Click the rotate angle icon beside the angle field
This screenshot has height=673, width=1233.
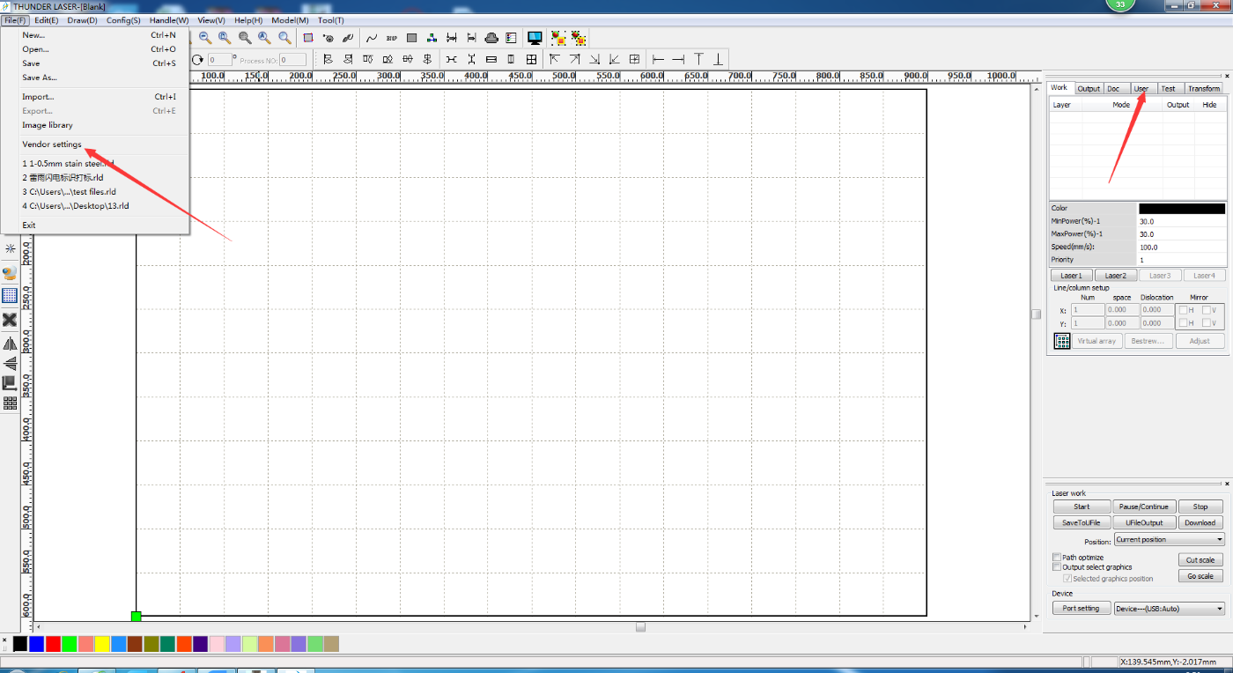tap(198, 59)
